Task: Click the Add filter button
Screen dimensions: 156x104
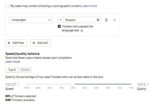Action: coord(16,43)
